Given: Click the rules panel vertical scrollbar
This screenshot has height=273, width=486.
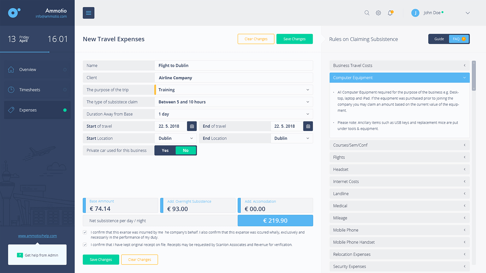Looking at the screenshot, I should 474,76.
